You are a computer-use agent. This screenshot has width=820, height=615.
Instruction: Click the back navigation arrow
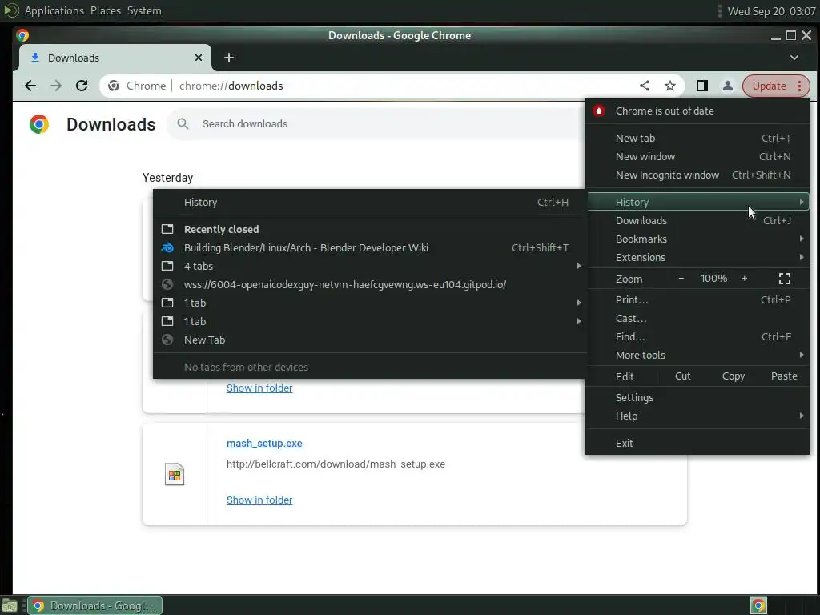pos(30,86)
